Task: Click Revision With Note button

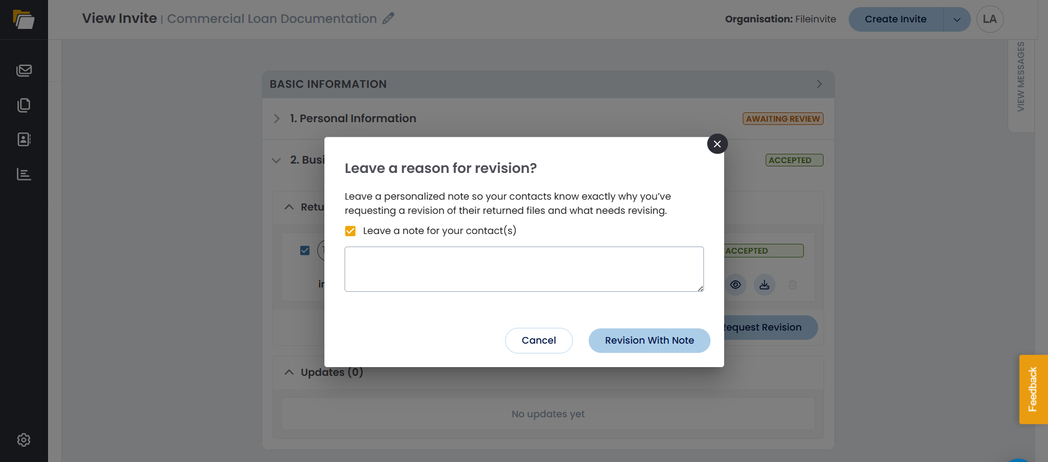Action: [x=649, y=340]
